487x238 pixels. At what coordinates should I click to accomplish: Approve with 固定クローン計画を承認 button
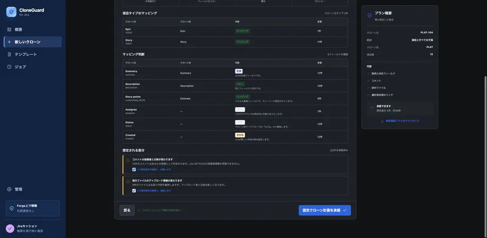pyautogui.click(x=325, y=210)
